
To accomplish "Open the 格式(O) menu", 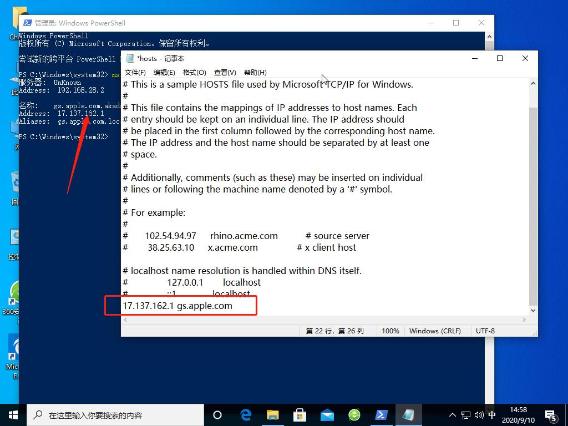I will tap(194, 73).
